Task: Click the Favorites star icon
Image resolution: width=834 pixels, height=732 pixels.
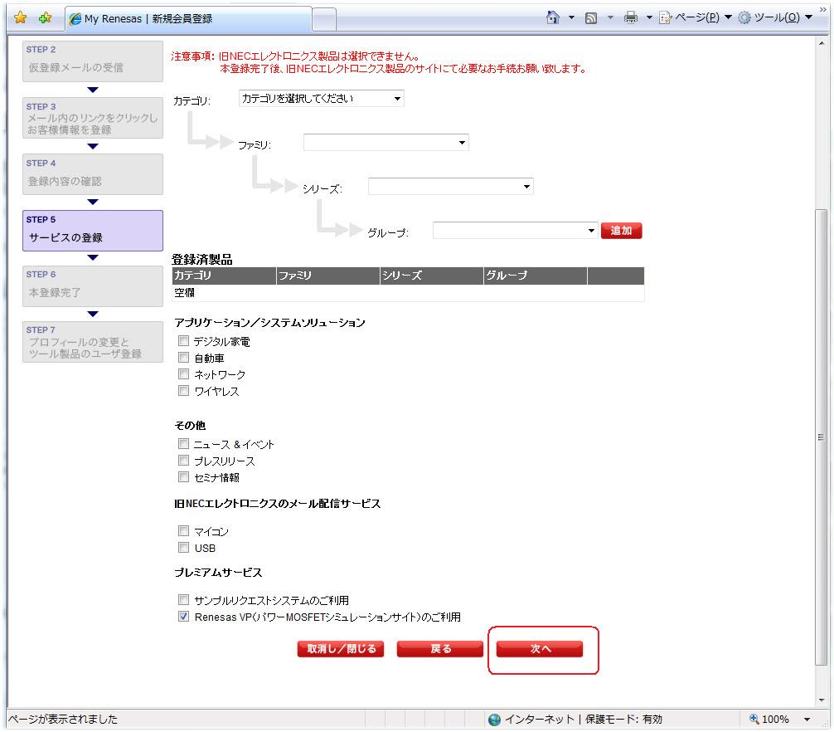Action: click(20, 19)
